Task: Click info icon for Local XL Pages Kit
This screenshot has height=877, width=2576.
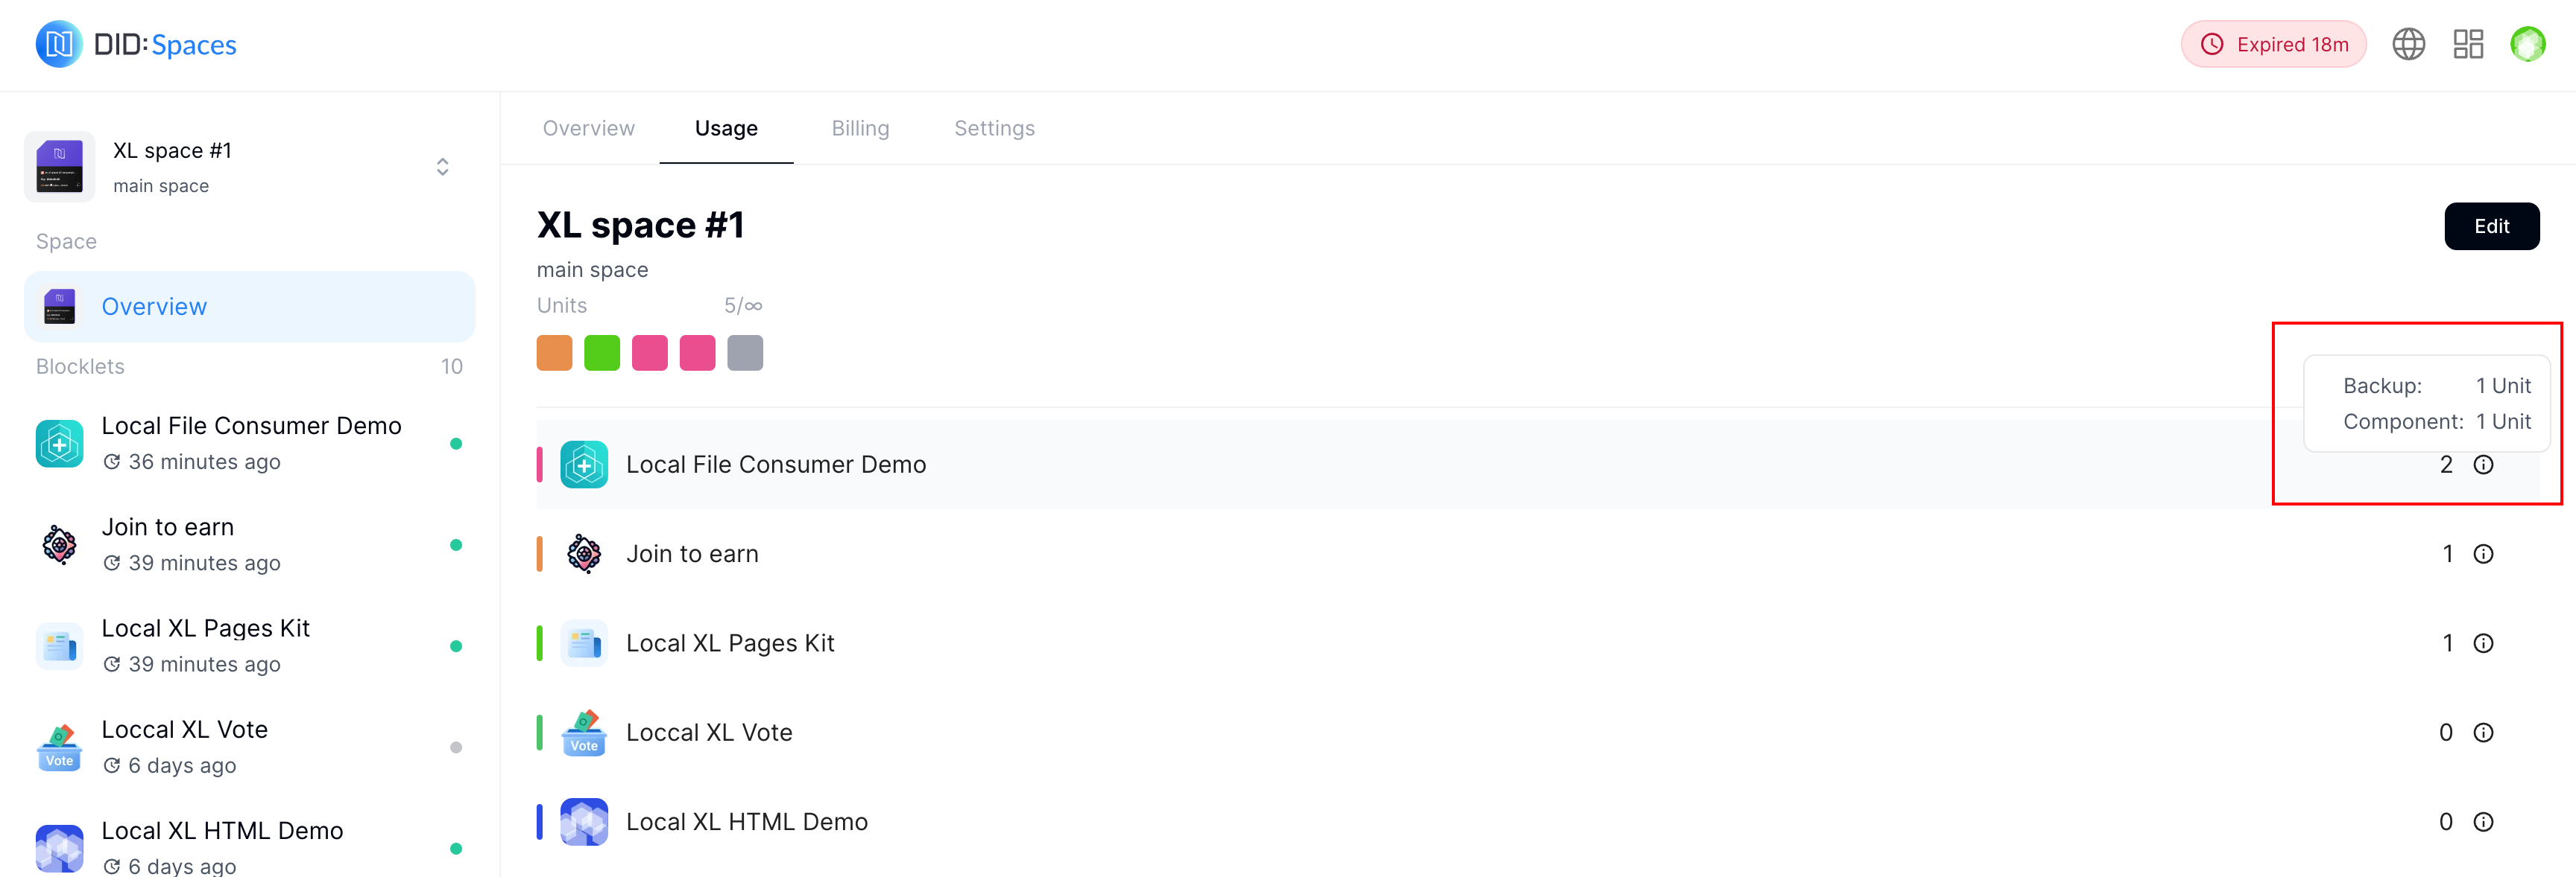Action: (x=2483, y=643)
